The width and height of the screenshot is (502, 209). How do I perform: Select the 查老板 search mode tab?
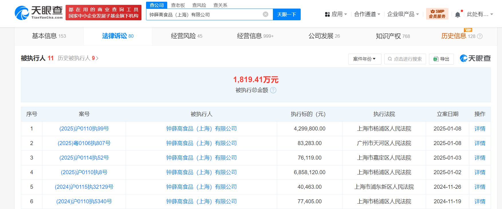pos(178,5)
